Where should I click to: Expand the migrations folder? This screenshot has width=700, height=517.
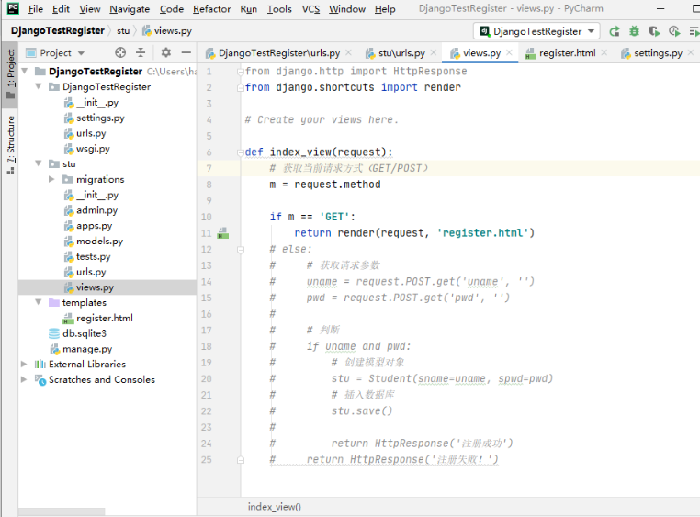click(52, 179)
